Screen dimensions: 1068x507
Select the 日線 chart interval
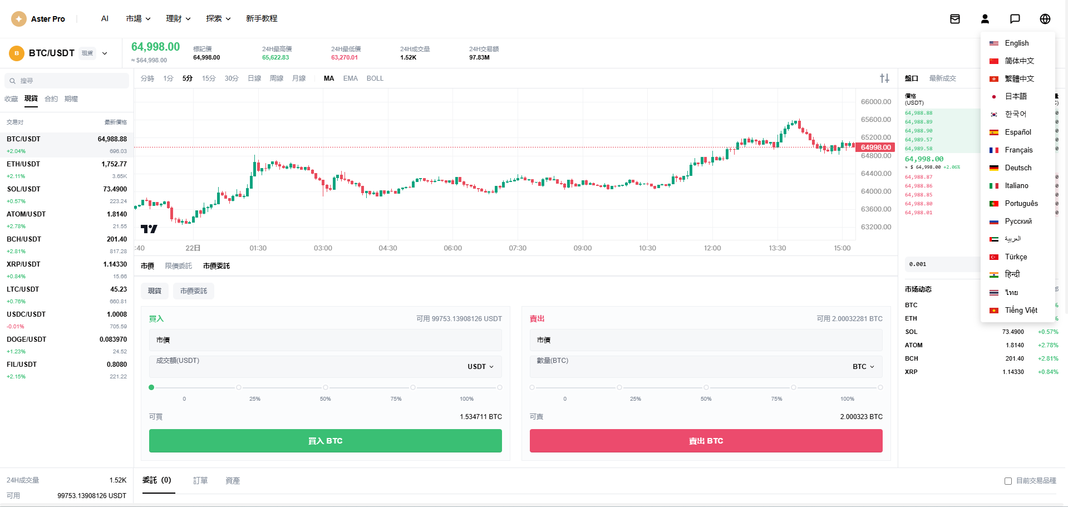click(x=254, y=78)
